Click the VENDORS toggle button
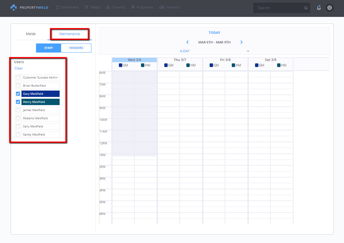 [x=76, y=48]
